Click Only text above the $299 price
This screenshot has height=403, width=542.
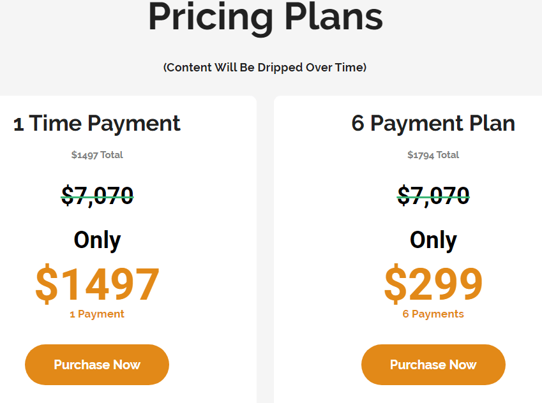(x=433, y=240)
